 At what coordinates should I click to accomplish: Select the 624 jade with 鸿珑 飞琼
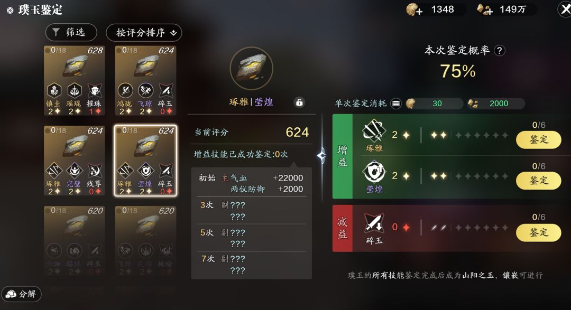click(146, 81)
